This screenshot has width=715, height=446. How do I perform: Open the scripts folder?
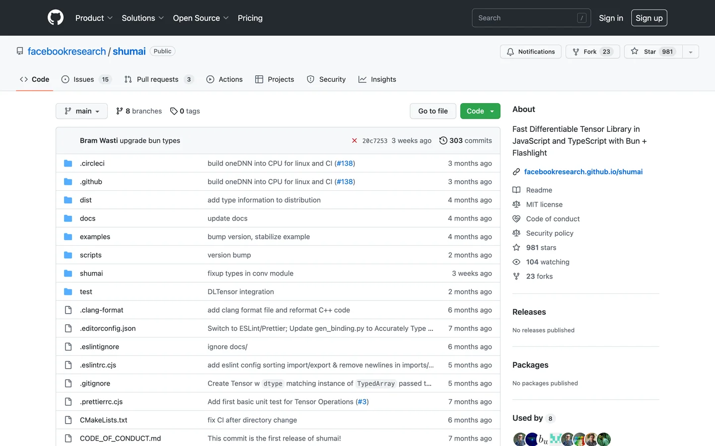[x=91, y=255]
